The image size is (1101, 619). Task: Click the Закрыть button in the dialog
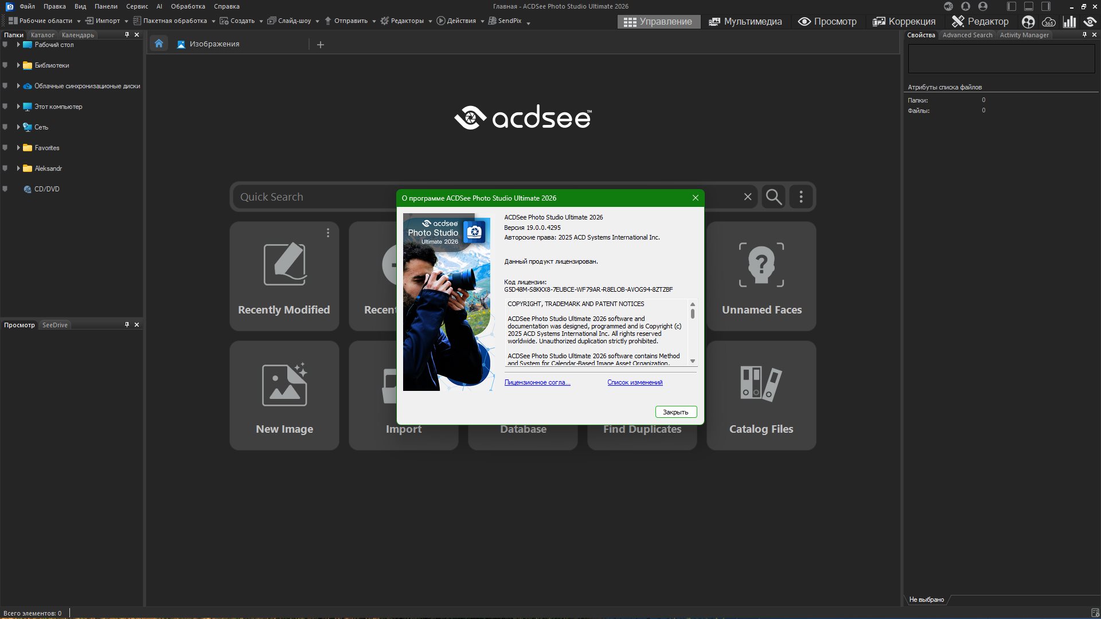point(676,412)
